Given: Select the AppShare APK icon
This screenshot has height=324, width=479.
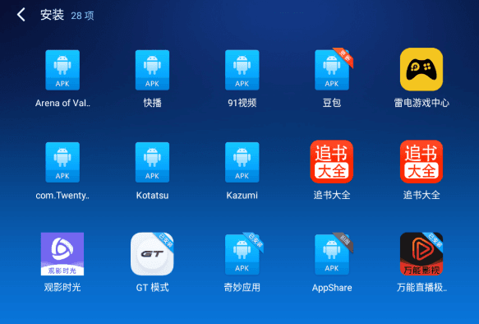Looking at the screenshot, I should tap(333, 254).
